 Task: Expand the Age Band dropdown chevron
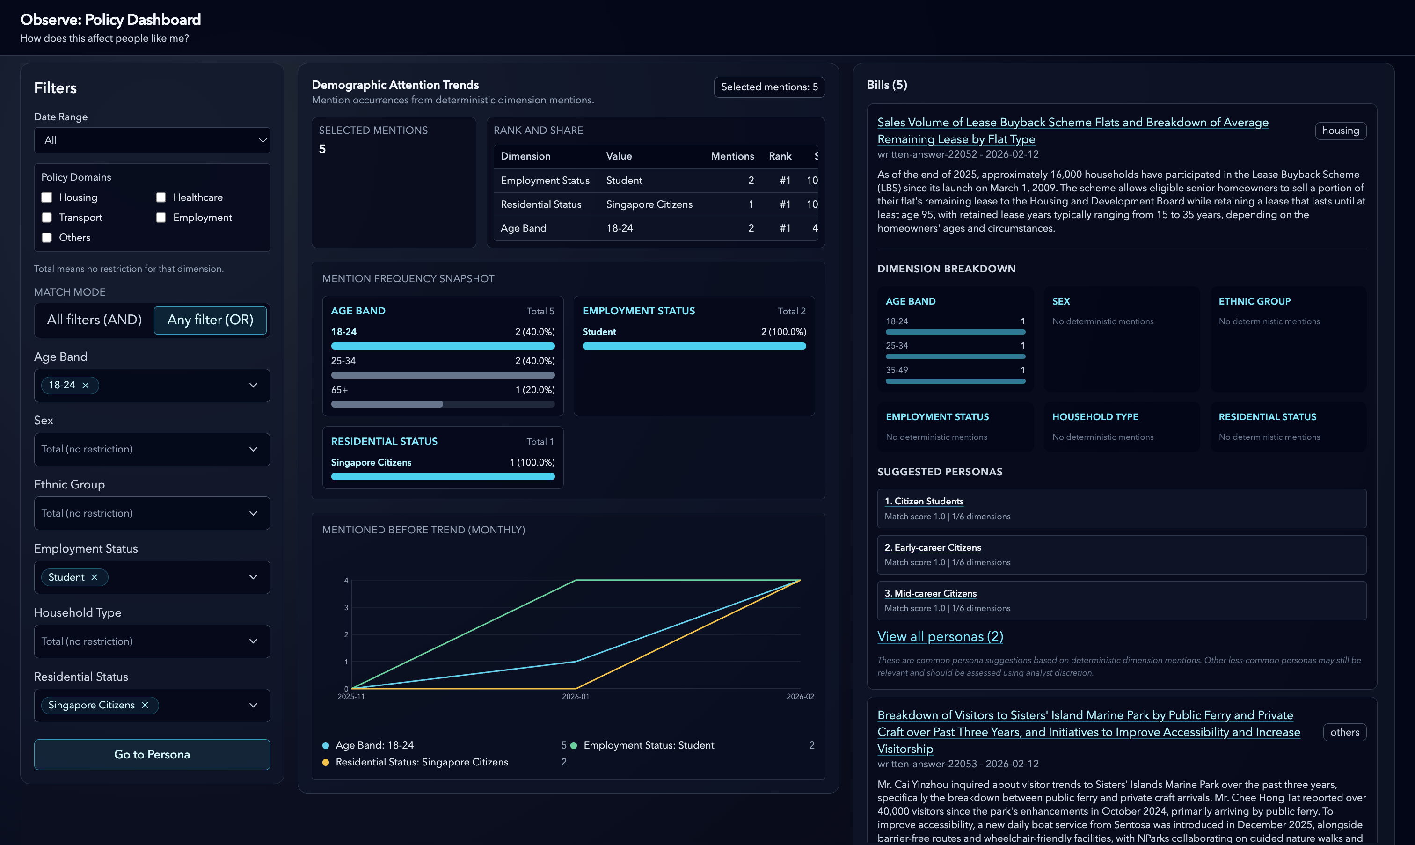[x=254, y=386]
